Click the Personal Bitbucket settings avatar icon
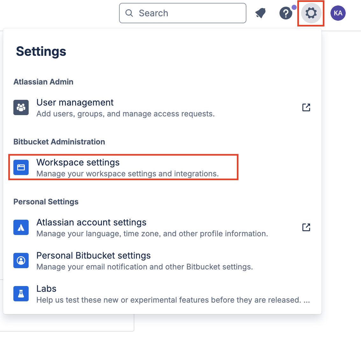The height and width of the screenshot is (338, 361). pyautogui.click(x=21, y=261)
